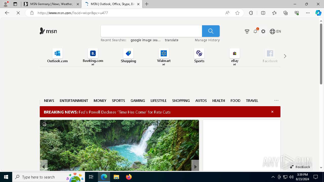The width and height of the screenshot is (324, 182).
Task: Click the address bar URL
Action: [73, 13]
